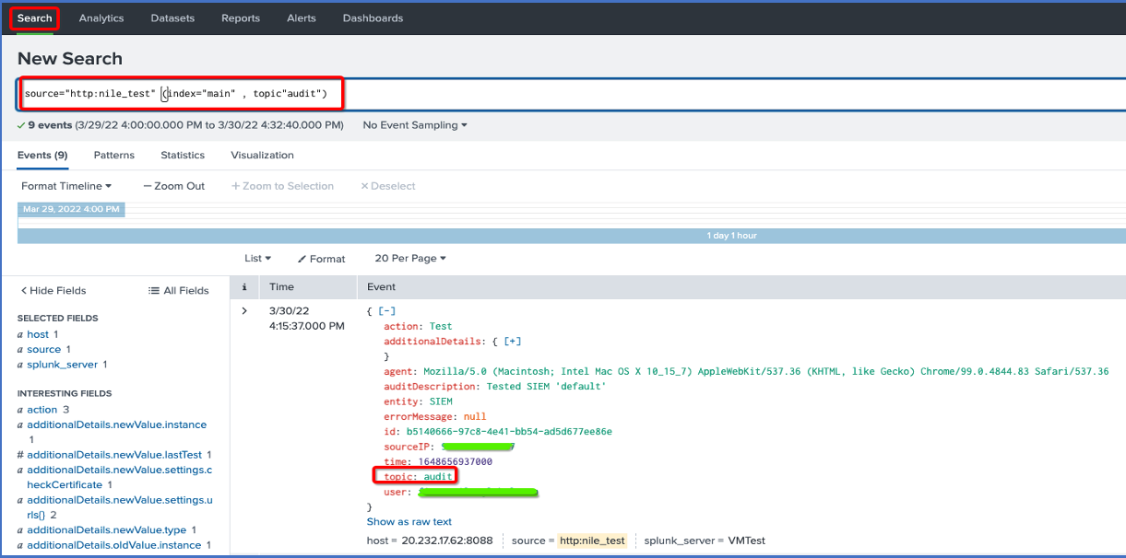This screenshot has height=558, width=1126.
Task: Open the List view dropdown
Action: click(x=257, y=259)
